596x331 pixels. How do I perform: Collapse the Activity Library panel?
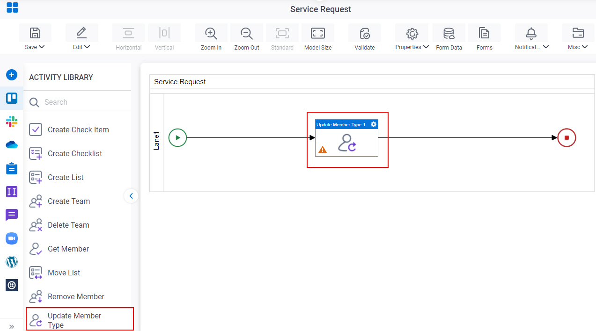[131, 196]
